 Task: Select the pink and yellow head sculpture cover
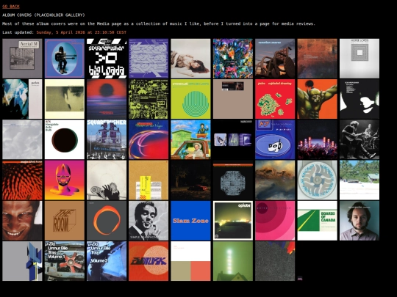pyautogui.click(x=65, y=180)
